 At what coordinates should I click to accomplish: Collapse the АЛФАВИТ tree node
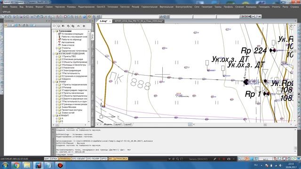click(x=54, y=115)
